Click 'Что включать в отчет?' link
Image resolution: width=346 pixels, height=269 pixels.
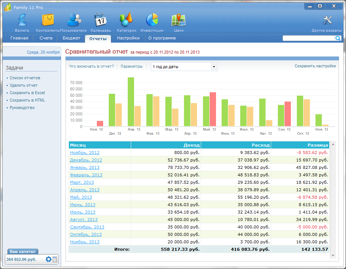[x=91, y=66]
